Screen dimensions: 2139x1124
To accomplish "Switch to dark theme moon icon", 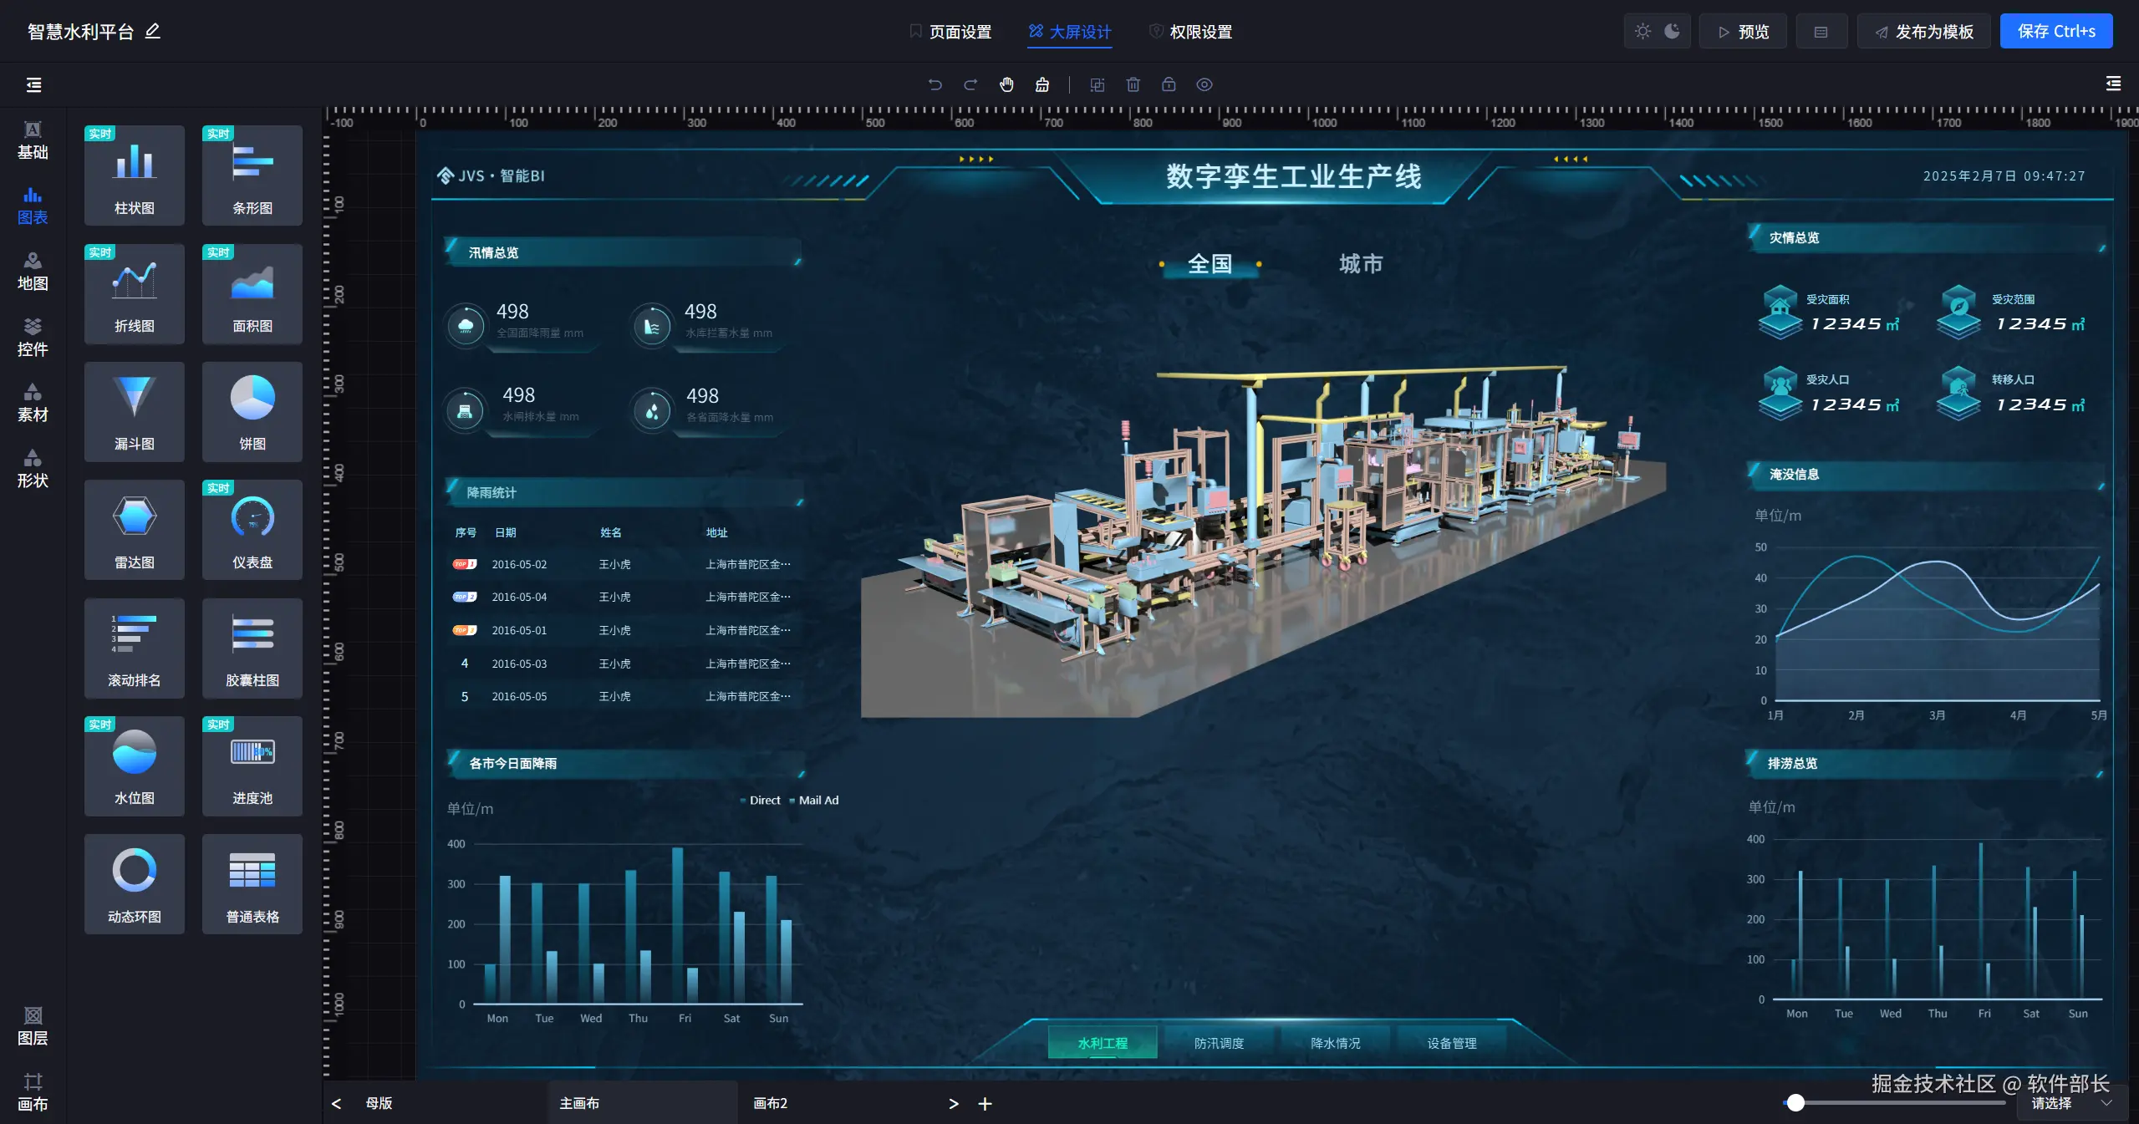I will (1672, 31).
